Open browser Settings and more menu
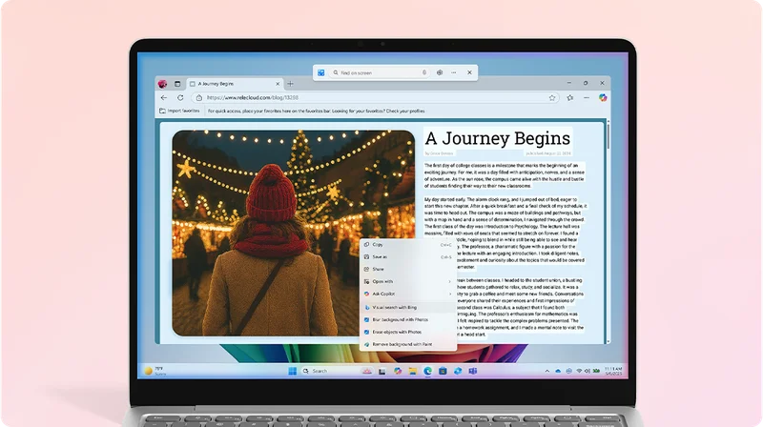 point(587,98)
